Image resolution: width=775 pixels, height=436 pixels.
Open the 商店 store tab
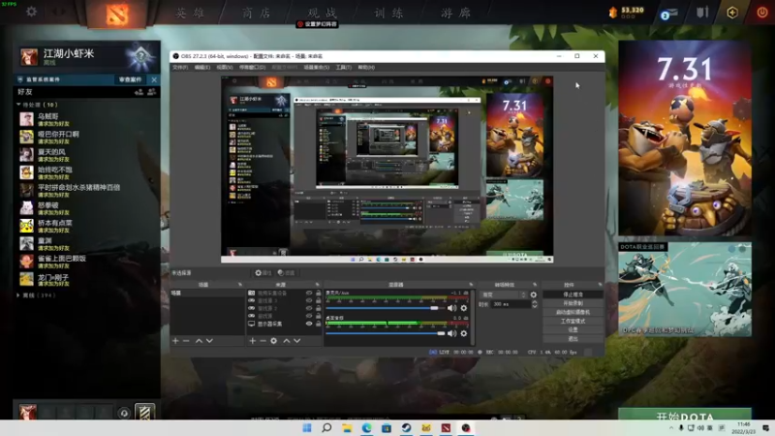click(257, 13)
